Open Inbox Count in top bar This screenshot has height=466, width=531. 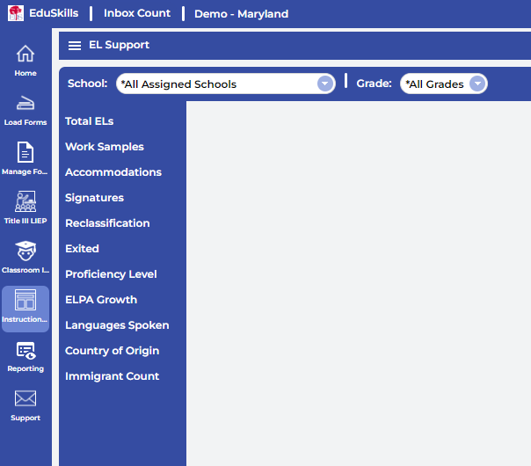coord(136,13)
